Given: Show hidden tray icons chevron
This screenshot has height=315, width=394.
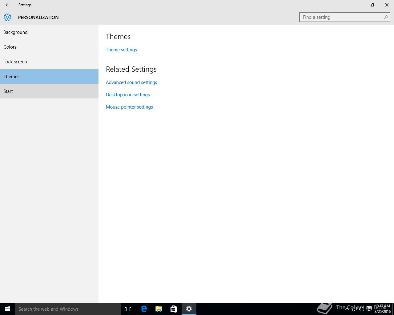Looking at the screenshot, I should tap(347, 309).
